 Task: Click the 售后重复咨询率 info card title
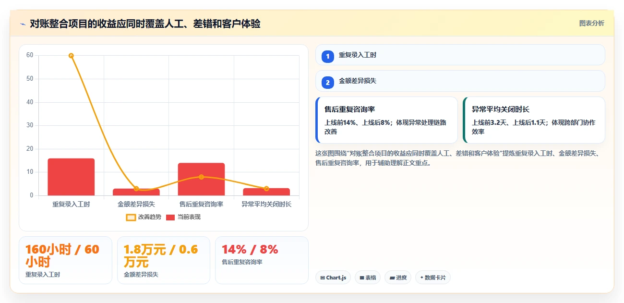349,109
